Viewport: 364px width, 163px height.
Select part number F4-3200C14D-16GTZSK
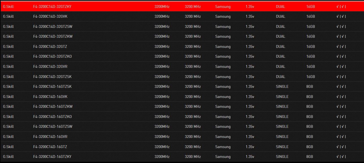(52, 86)
